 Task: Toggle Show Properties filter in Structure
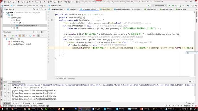coord(16,36)
